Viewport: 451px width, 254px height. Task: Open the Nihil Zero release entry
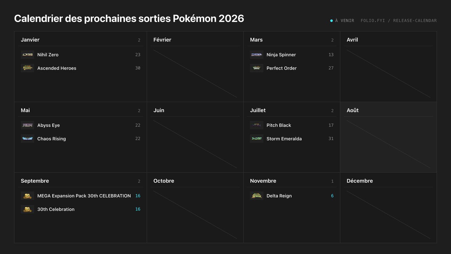pos(80,55)
